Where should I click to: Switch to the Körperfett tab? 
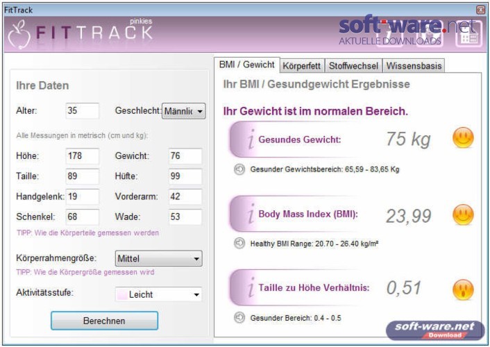pos(302,66)
